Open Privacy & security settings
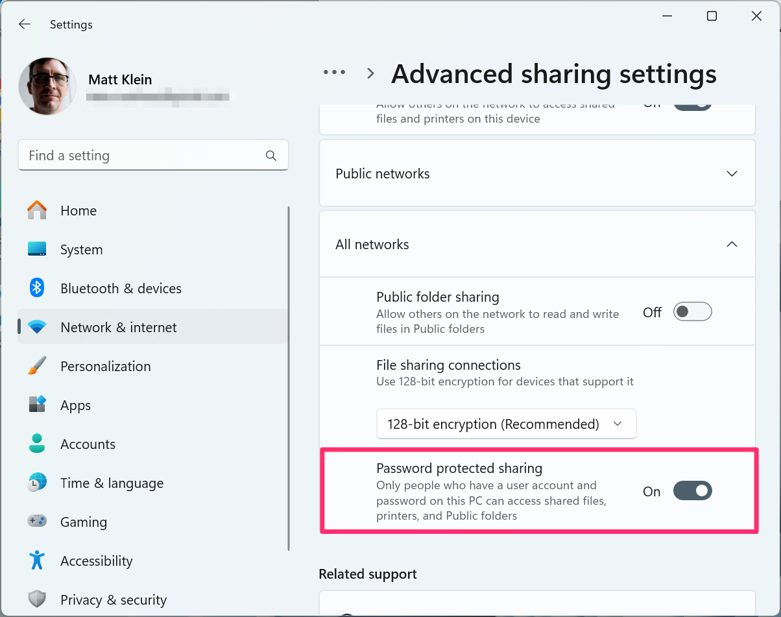The height and width of the screenshot is (617, 781). pyautogui.click(x=153, y=599)
